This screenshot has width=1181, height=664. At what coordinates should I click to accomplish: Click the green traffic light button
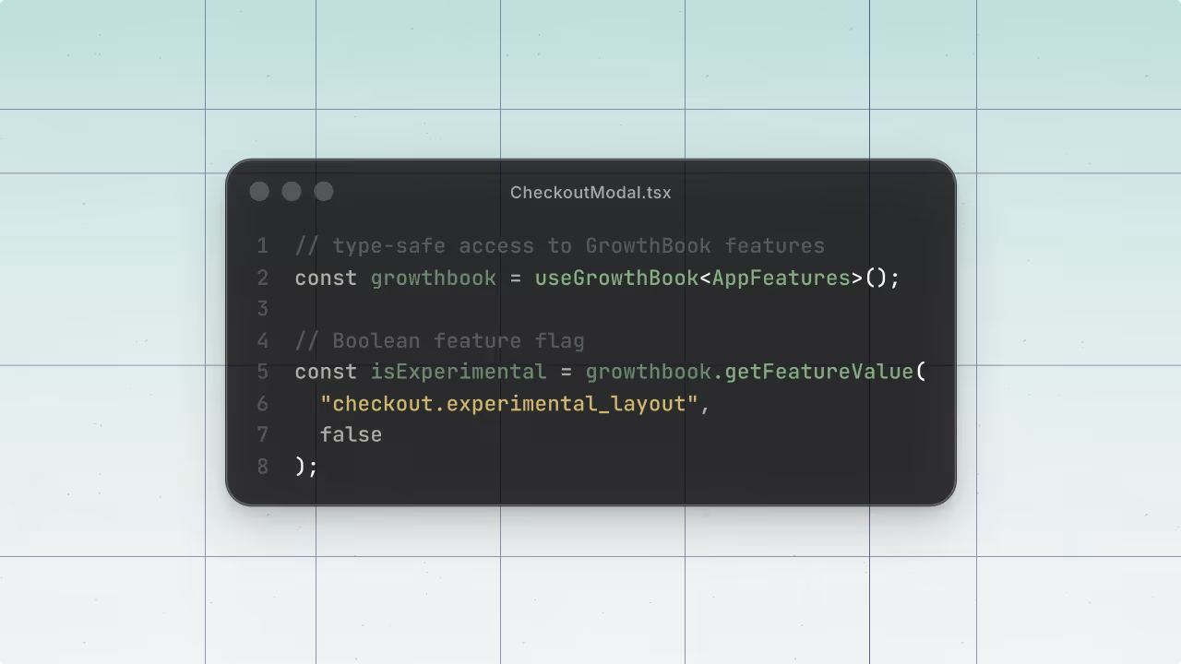point(324,192)
